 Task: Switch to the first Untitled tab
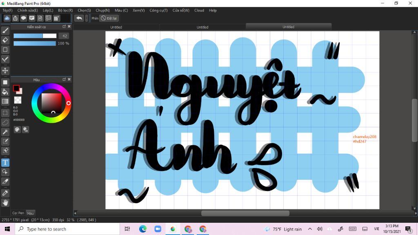[116, 27]
